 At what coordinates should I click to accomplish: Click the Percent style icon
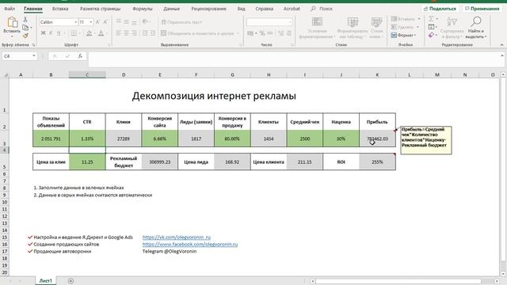pyautogui.click(x=262, y=33)
